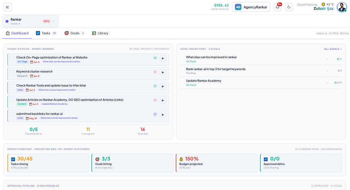The height and width of the screenshot is (190, 350).
Task: Click assignee avatar on Keyword cluster research
Action: [155, 72]
